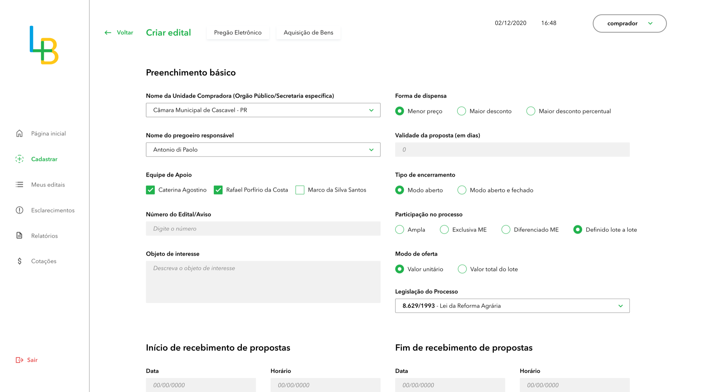Image resolution: width=701 pixels, height=392 pixels.
Task: Open the pregoeiro responsável dropdown
Action: tap(263, 149)
